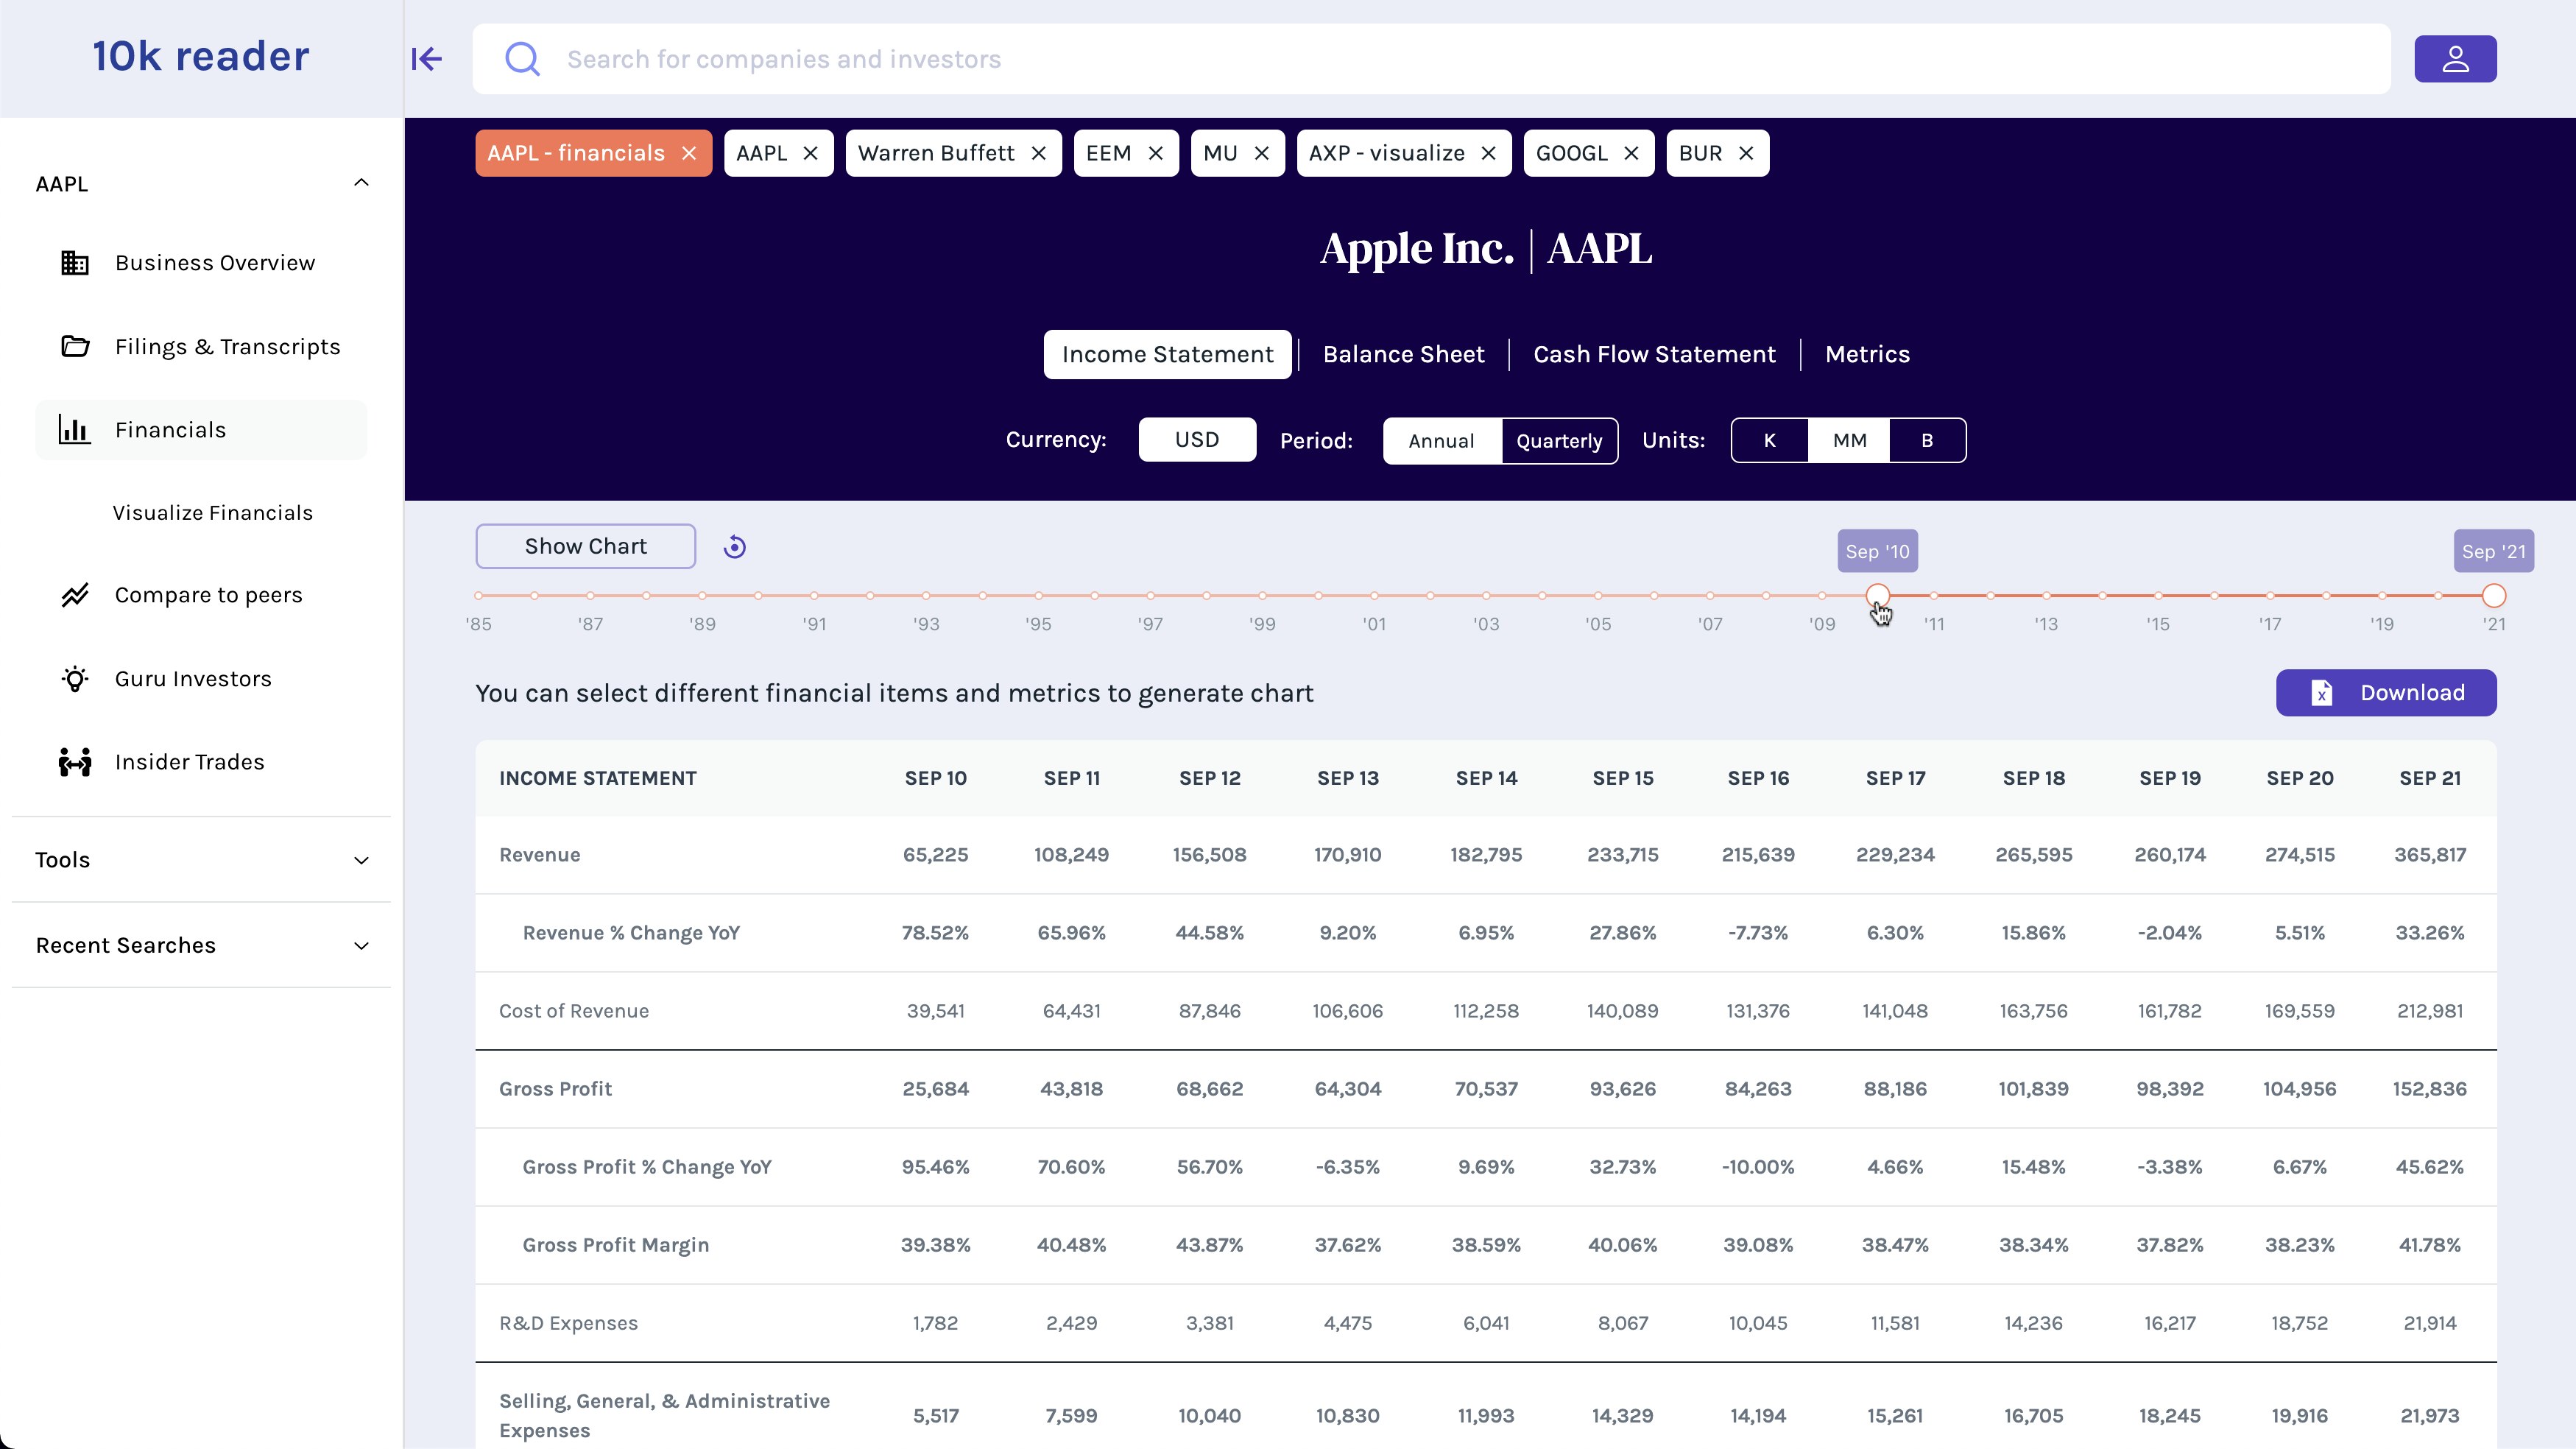Viewport: 2576px width, 1449px height.
Task: Open the user account profile icon
Action: (x=2455, y=59)
